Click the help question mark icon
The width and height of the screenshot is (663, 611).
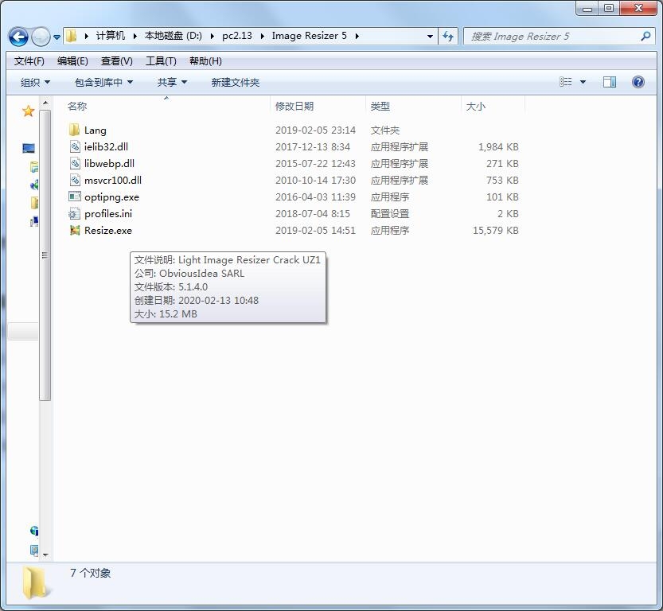click(638, 82)
